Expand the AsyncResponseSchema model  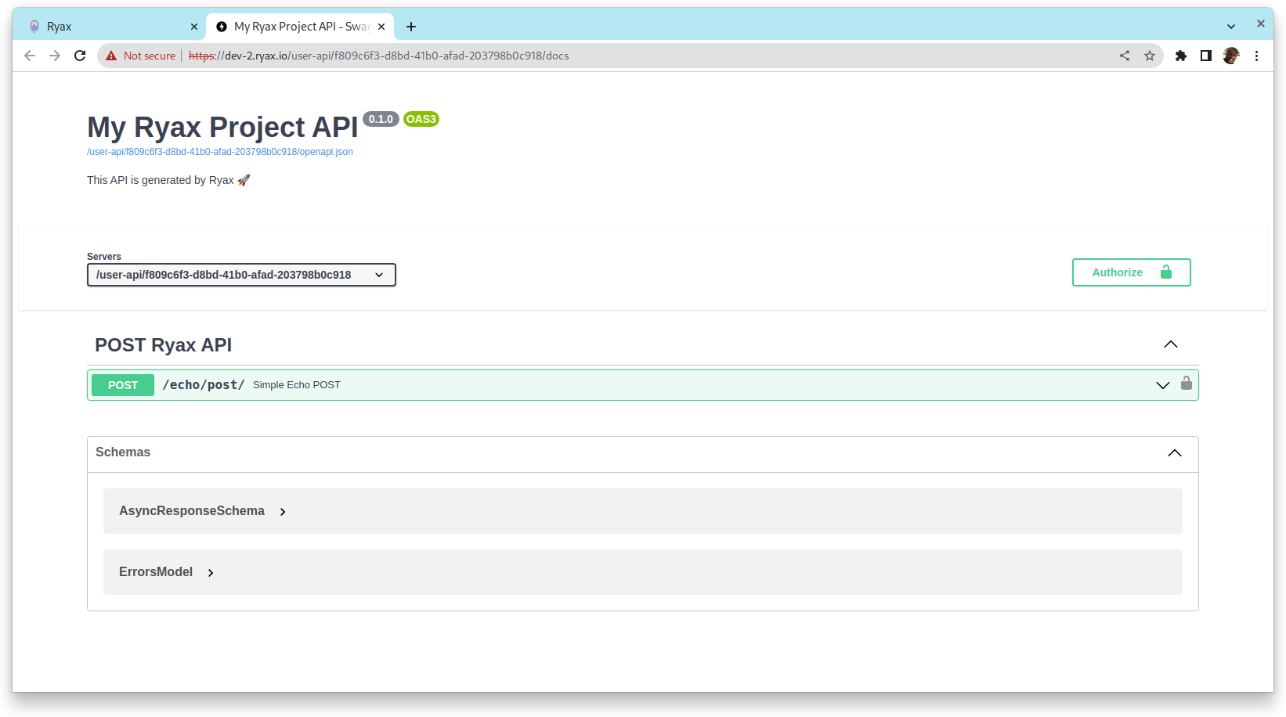283,512
